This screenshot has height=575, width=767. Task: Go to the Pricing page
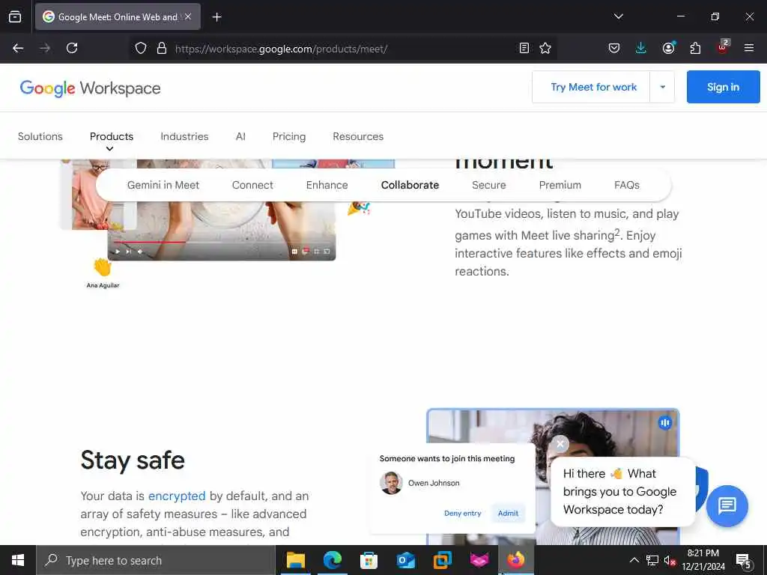[x=289, y=136]
